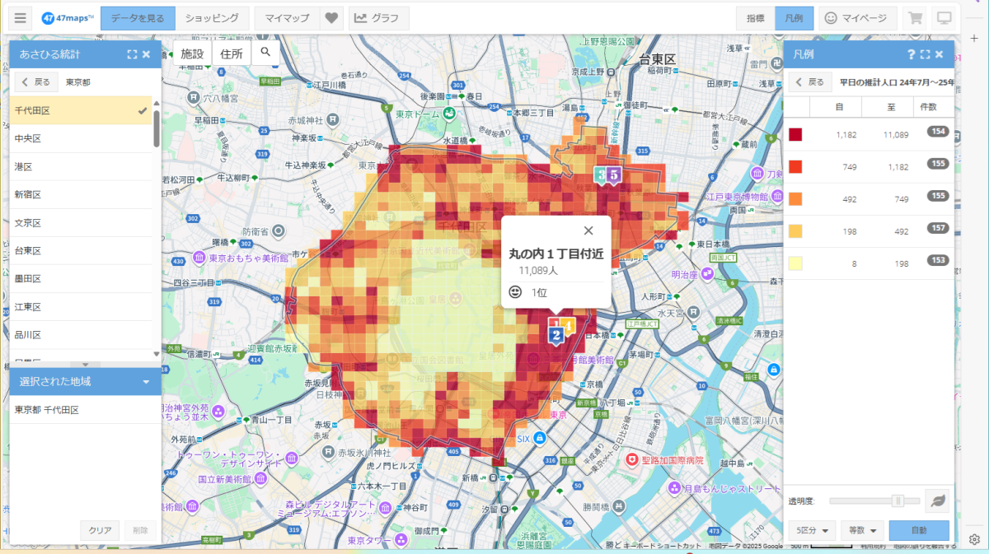Select 品川区 in the ward list
Image resolution: width=989 pixels, height=554 pixels.
[81, 335]
